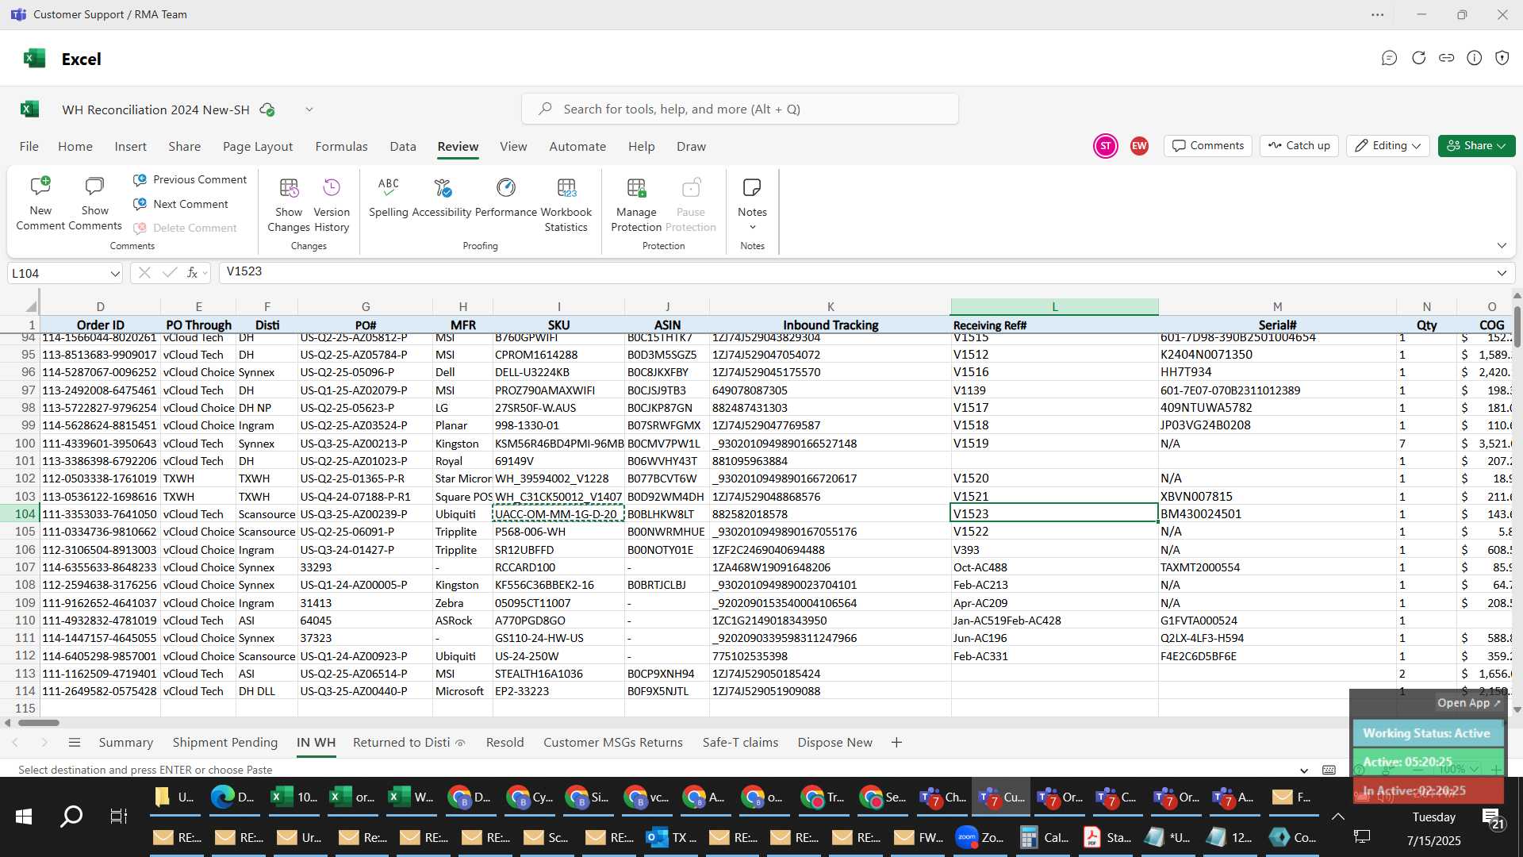Open the notification center icon
Screen dimensions: 1523x857
(x=1493, y=818)
